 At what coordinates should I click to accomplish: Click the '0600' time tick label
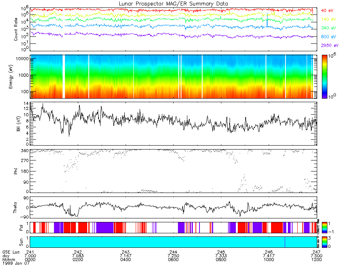pyautogui.click(x=173, y=260)
